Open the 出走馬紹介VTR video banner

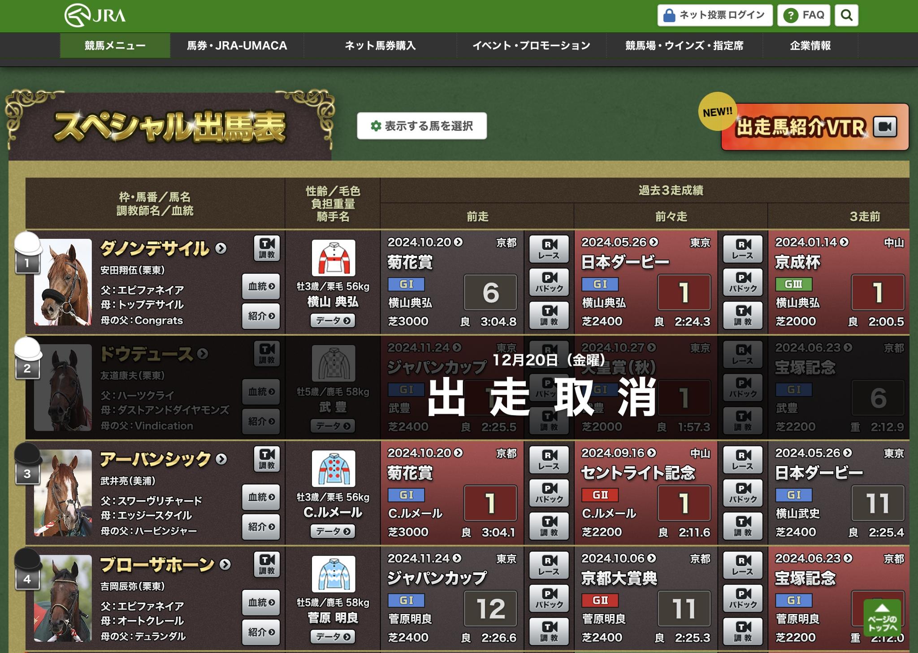tap(814, 127)
